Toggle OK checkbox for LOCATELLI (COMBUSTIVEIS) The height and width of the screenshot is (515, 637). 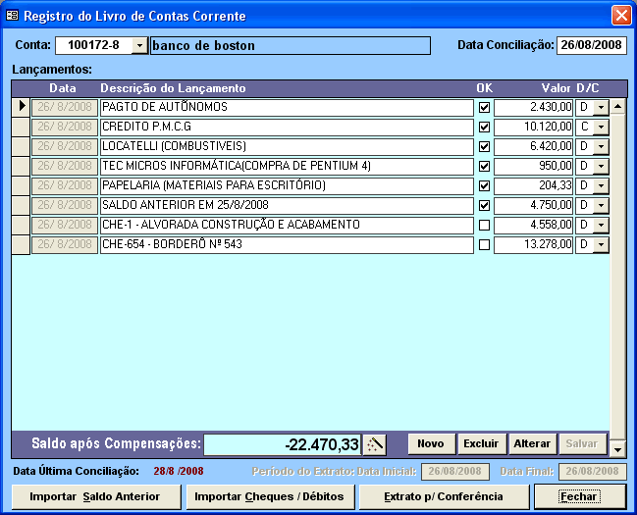tap(484, 147)
